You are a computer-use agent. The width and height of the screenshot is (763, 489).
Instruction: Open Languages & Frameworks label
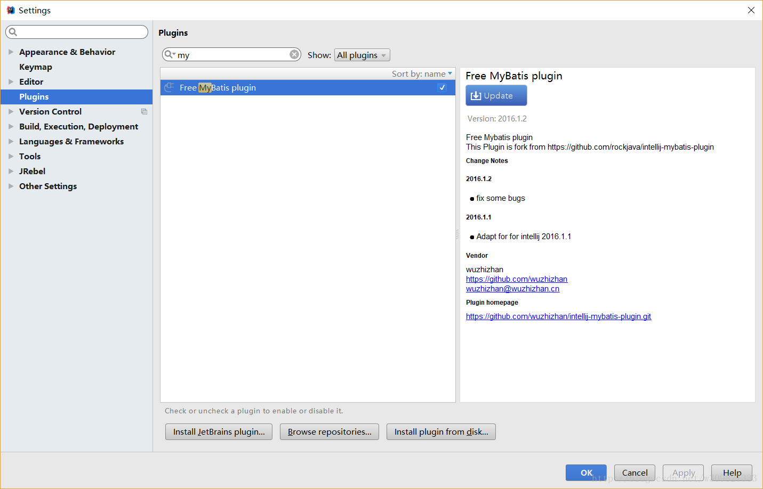(x=71, y=141)
